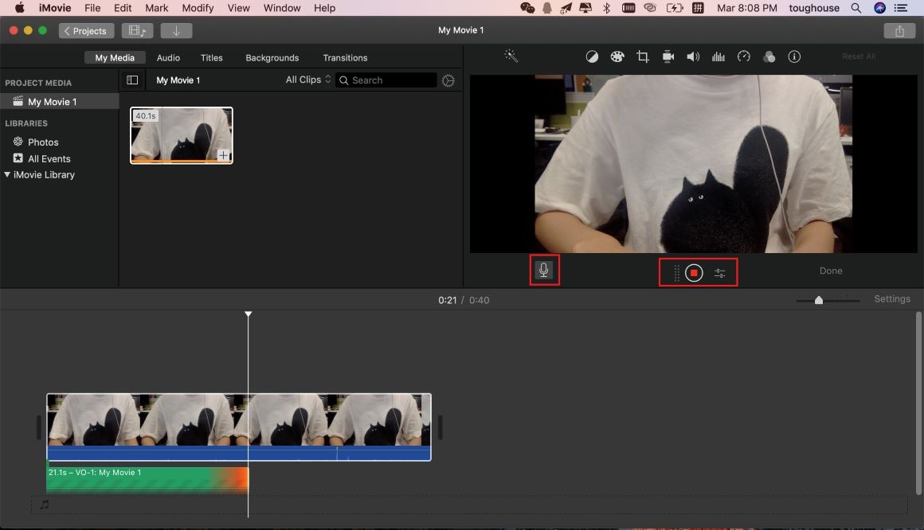This screenshot has height=530, width=924.
Task: Select All Events library
Action: [49, 158]
